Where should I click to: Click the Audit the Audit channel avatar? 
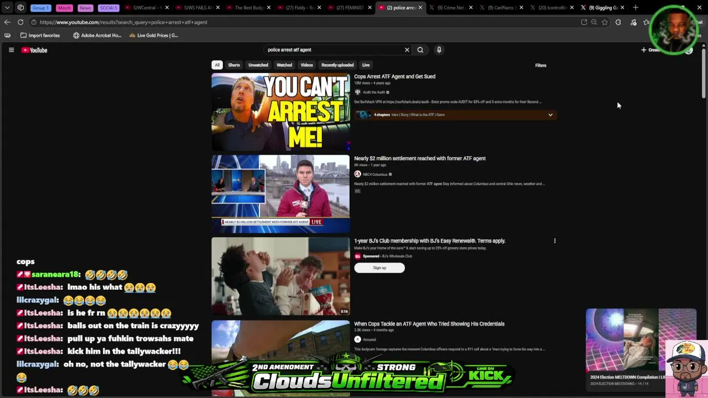[357, 92]
